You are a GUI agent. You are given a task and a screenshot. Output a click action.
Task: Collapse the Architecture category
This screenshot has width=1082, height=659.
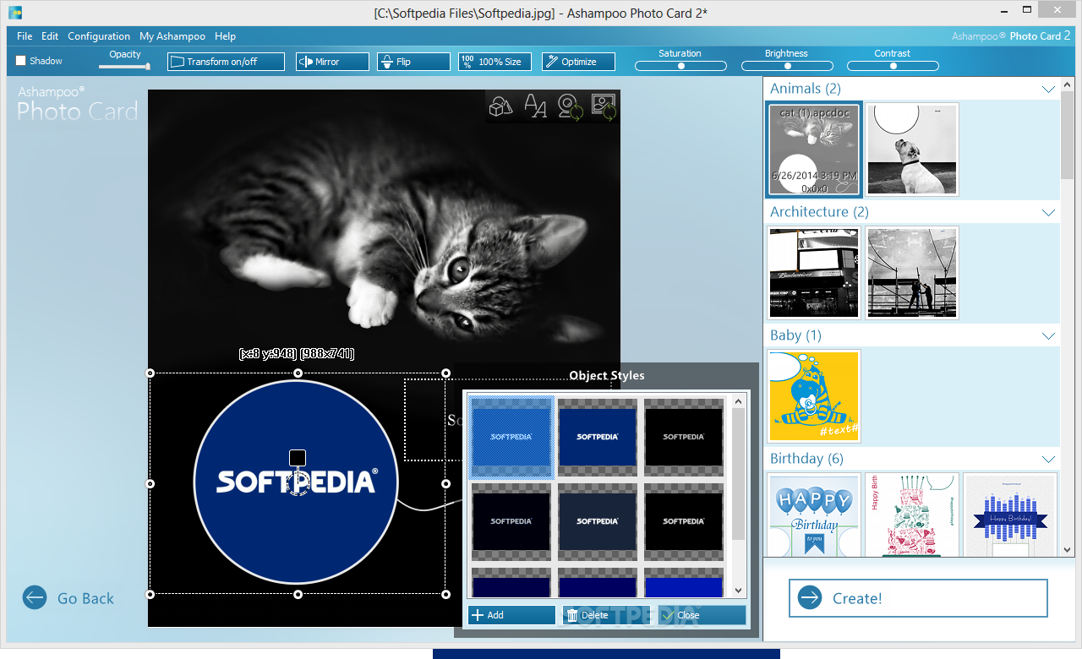coord(1048,212)
